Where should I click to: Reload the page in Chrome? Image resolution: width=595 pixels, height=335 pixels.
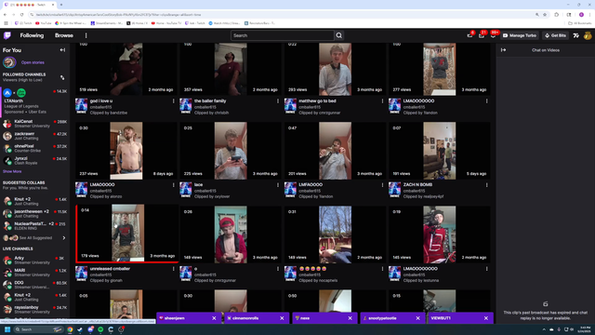tap(21, 15)
